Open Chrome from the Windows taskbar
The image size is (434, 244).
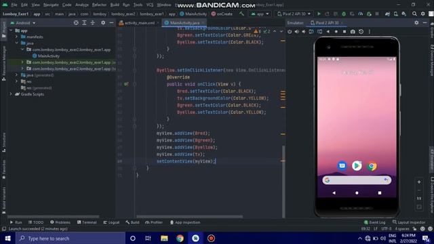point(180,238)
